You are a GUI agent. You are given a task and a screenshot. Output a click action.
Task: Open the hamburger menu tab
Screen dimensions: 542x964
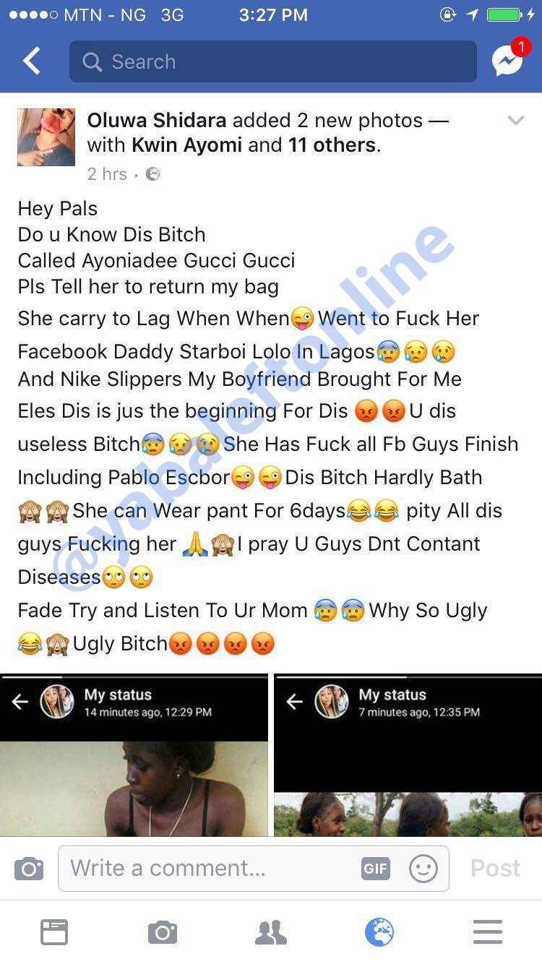point(488,932)
